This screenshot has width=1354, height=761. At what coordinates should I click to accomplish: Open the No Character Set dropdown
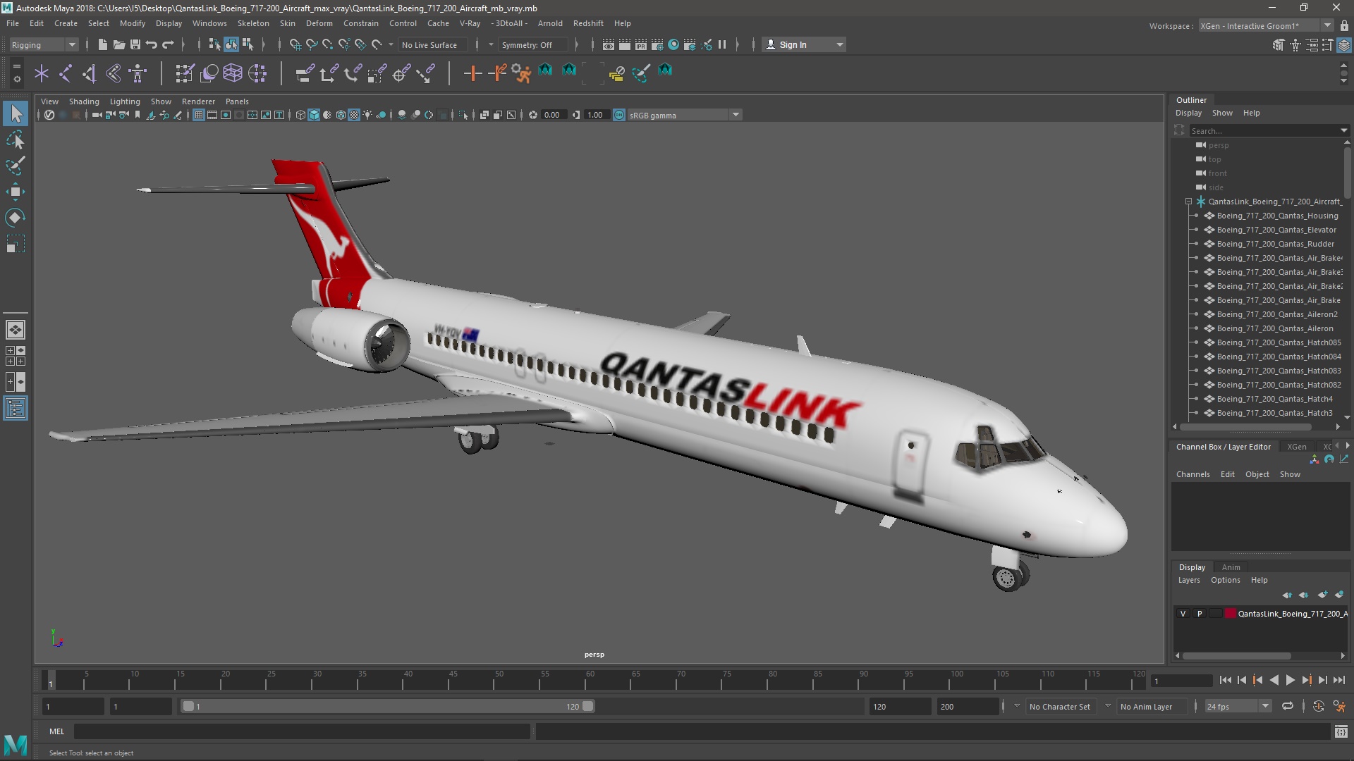click(1061, 706)
